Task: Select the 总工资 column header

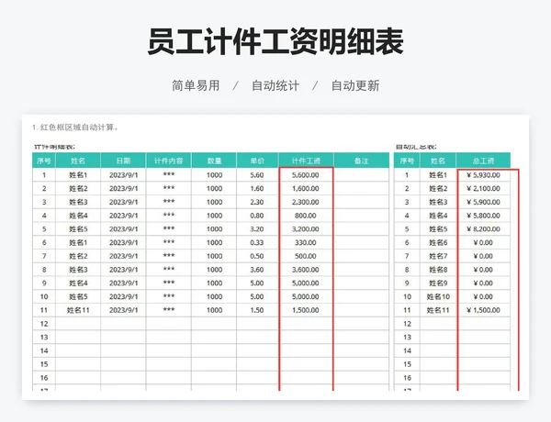Action: (483, 161)
